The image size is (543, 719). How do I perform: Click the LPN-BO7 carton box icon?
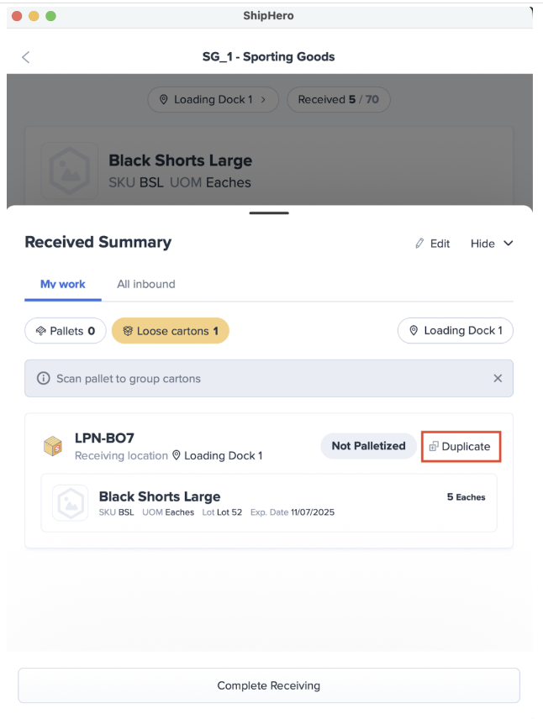coord(53,446)
